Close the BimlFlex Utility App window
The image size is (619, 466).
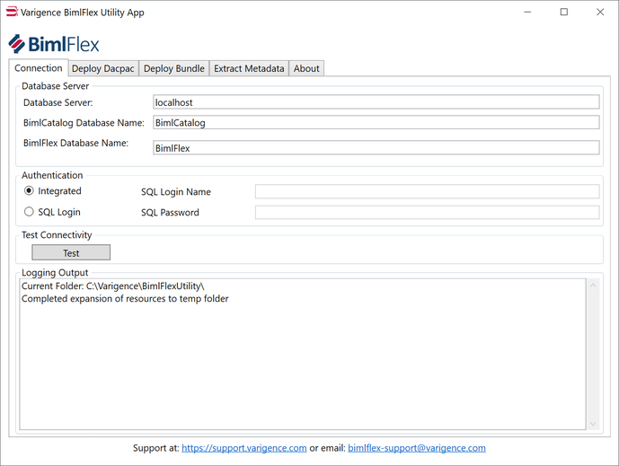[x=600, y=13]
